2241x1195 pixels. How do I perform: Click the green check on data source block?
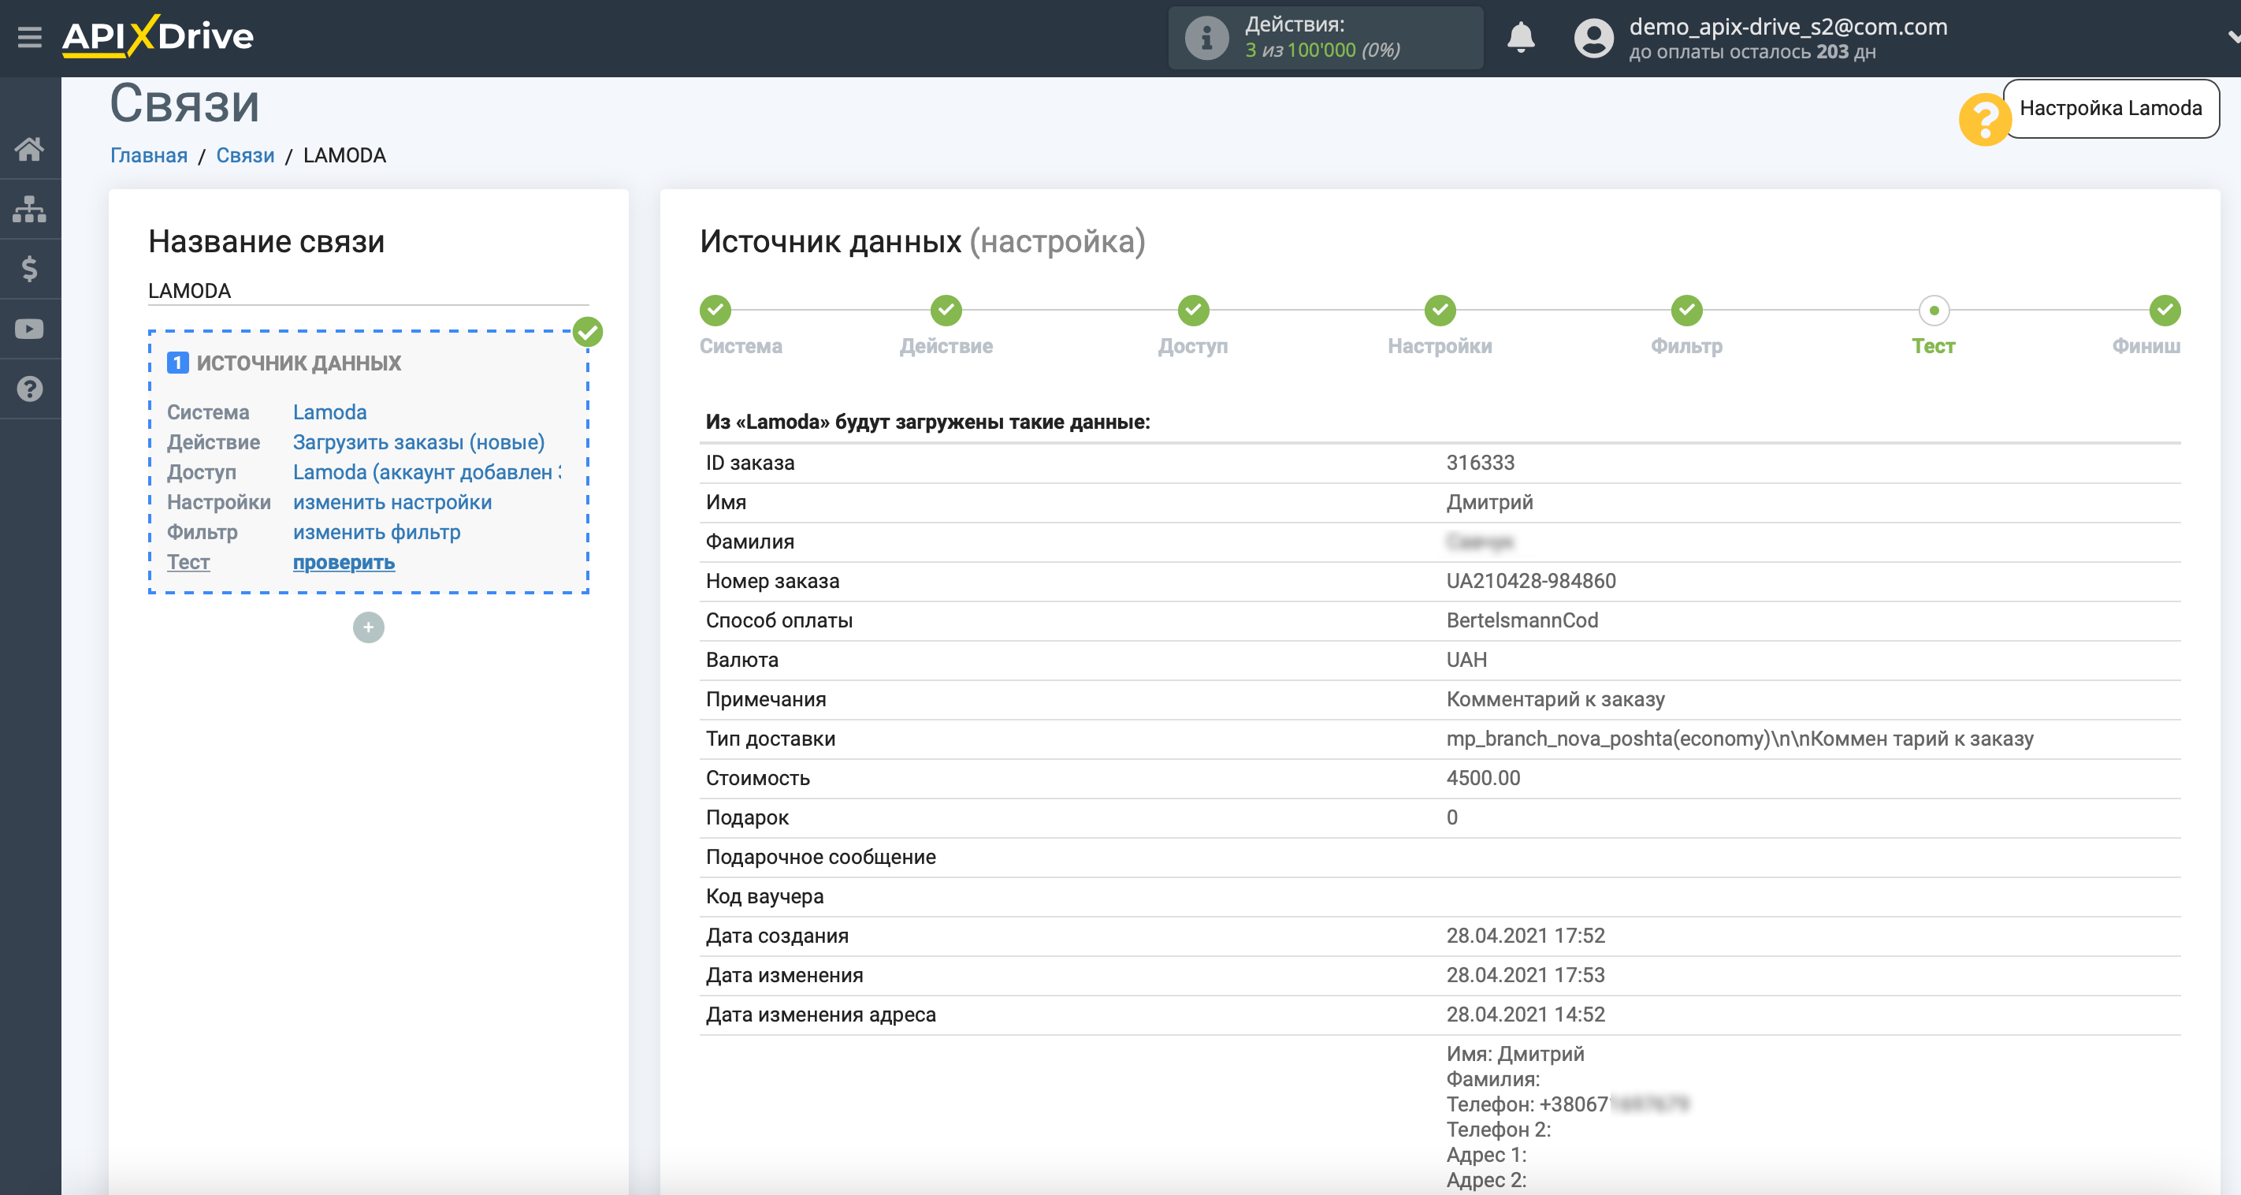pyautogui.click(x=588, y=332)
